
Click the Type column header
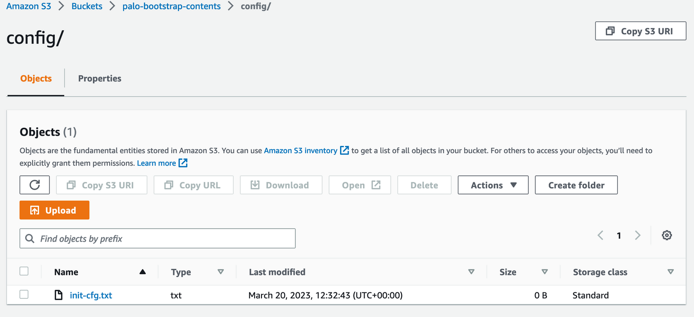pos(181,272)
